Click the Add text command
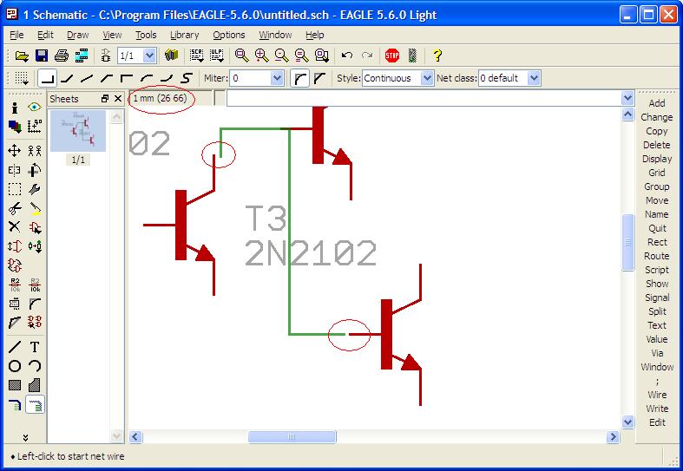Image resolution: width=683 pixels, height=471 pixels. point(656,103)
